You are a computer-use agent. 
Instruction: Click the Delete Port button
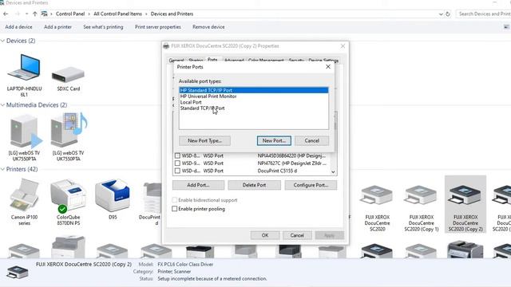pyautogui.click(x=254, y=185)
